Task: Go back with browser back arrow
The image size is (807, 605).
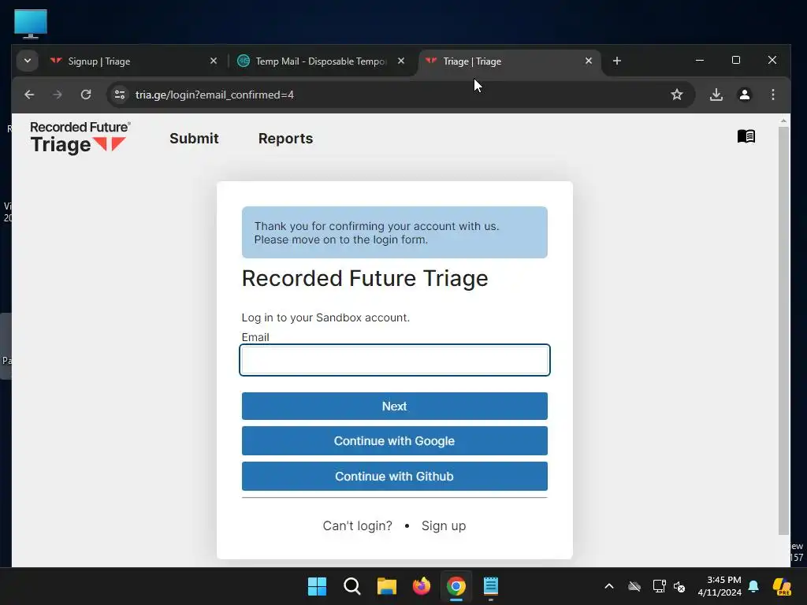Action: [29, 95]
